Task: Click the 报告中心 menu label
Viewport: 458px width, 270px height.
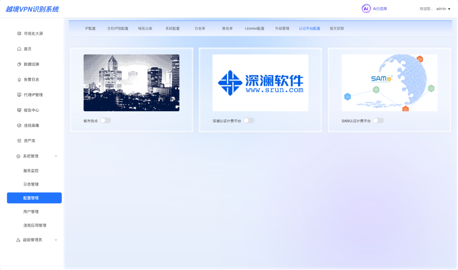Action: (x=31, y=110)
